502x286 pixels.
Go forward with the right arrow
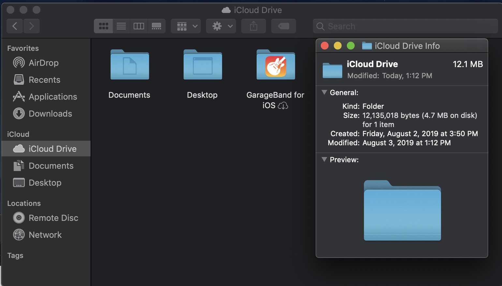32,26
